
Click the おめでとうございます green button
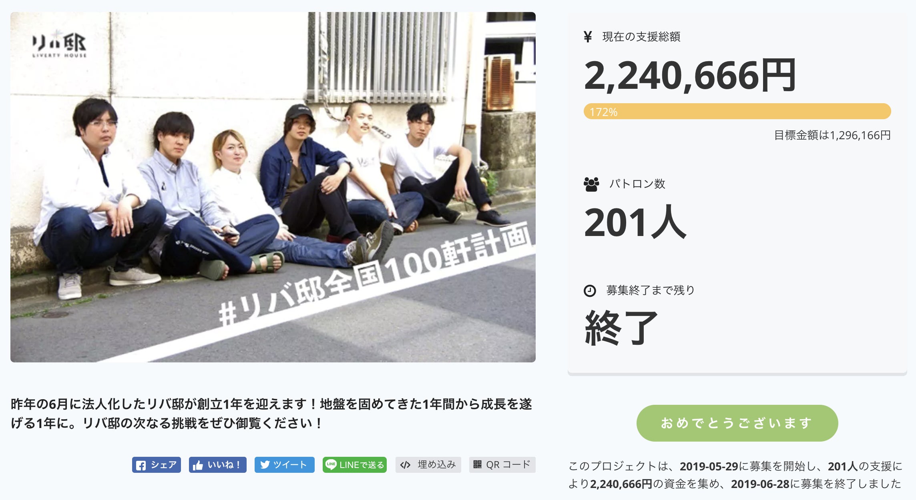coord(737,423)
